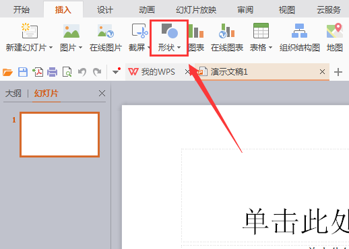349x249 pixels.
Task: Click the Redo arrow
Action: (x=97, y=72)
